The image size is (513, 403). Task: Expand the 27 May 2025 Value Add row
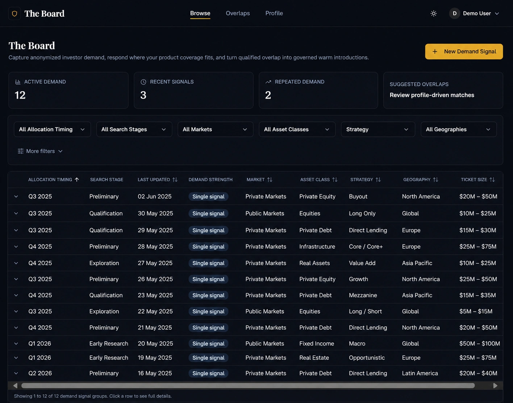(16, 263)
